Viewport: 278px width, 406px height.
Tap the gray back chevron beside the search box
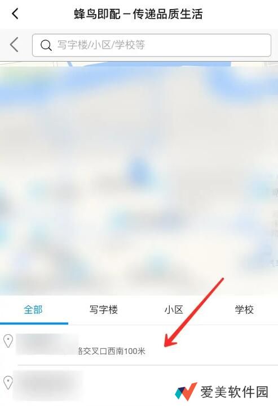14,45
